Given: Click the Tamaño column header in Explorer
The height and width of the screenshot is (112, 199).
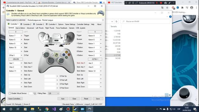Looking at the screenshot, I should 114,26.
